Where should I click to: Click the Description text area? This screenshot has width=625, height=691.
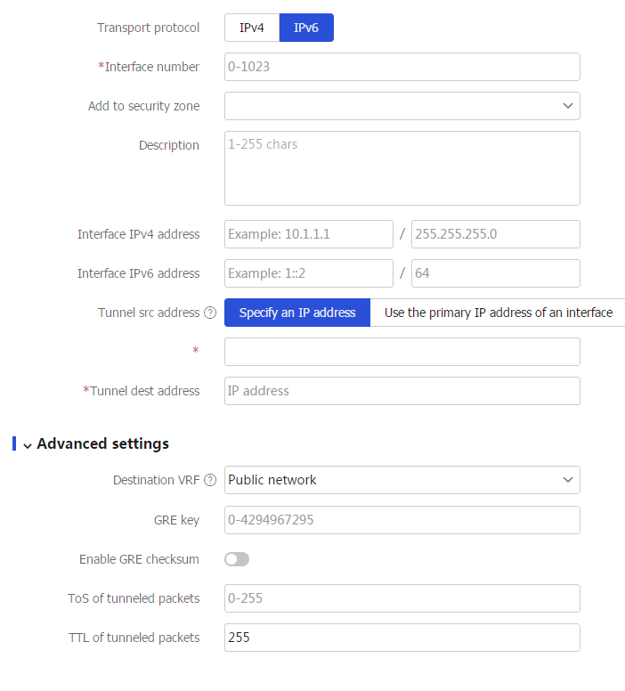(x=402, y=168)
